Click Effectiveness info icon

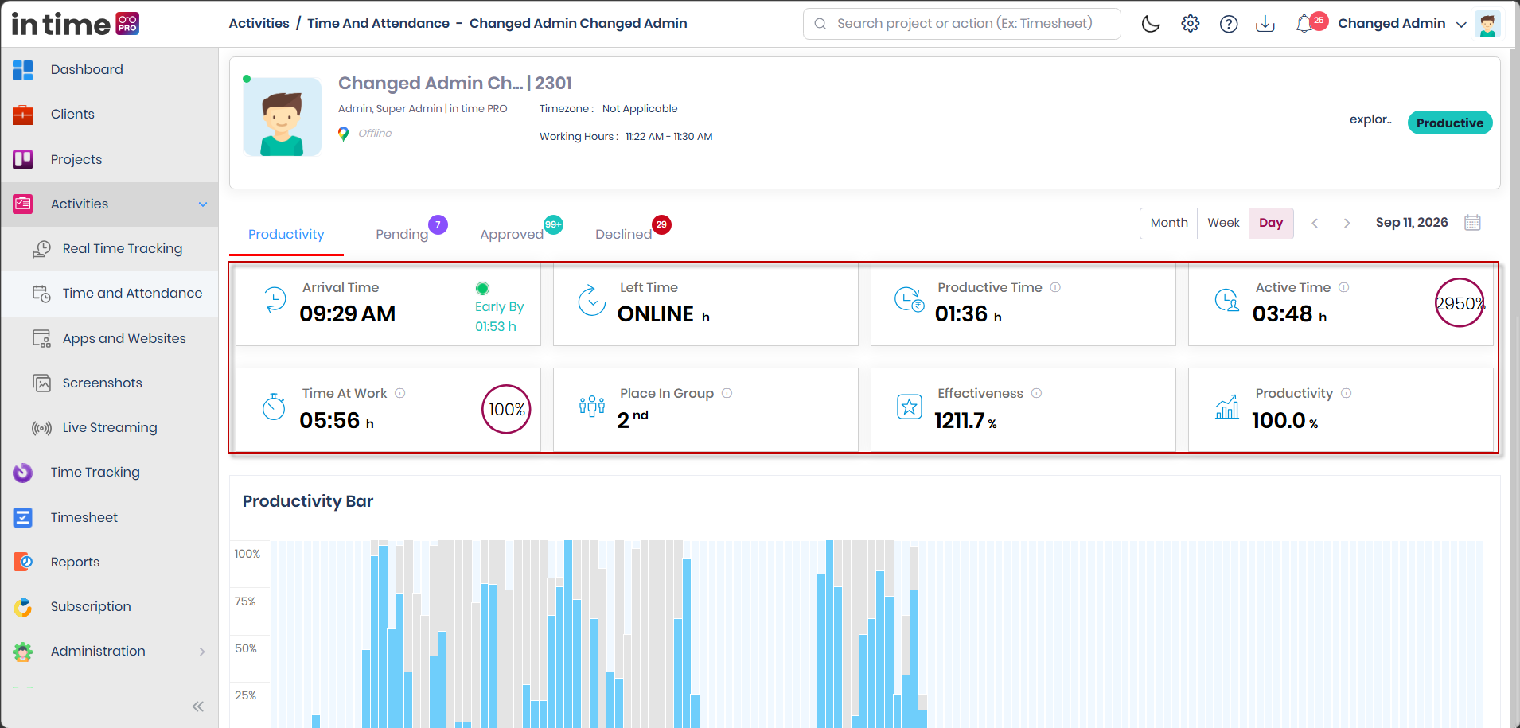(x=1036, y=393)
